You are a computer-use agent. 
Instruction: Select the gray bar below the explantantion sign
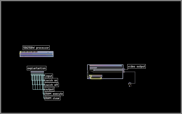pos(37,72)
